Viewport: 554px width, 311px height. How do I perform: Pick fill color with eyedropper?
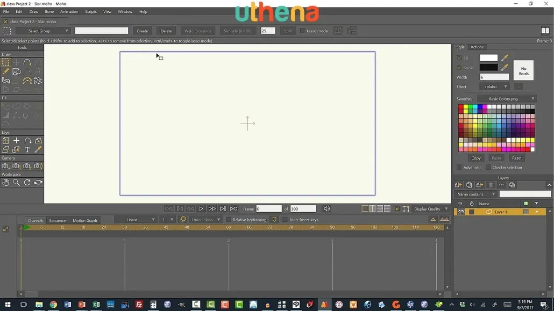click(505, 57)
